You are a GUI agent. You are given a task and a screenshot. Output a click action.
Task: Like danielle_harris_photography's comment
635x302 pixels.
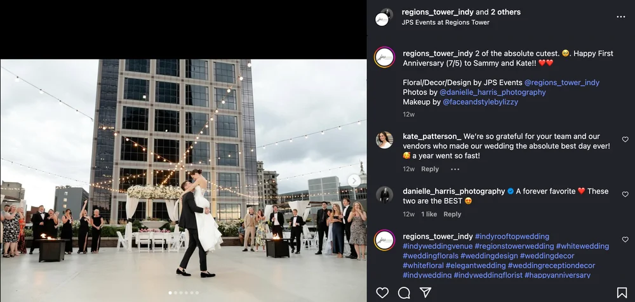pos(625,195)
